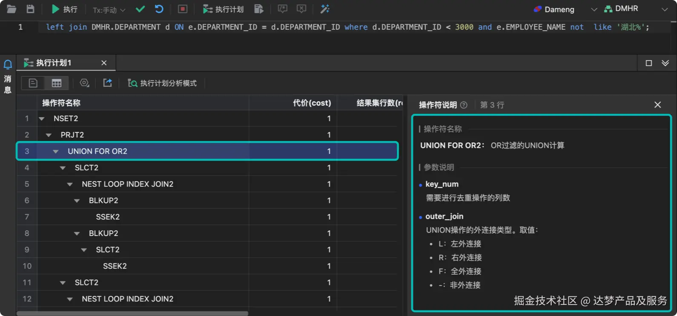Open the DMHR schema dropdown

pos(636,9)
